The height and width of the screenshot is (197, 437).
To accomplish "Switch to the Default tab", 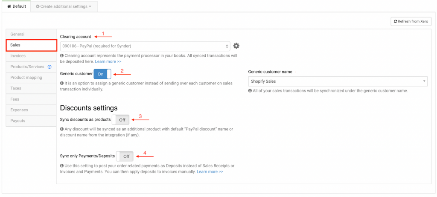I will click(x=17, y=6).
